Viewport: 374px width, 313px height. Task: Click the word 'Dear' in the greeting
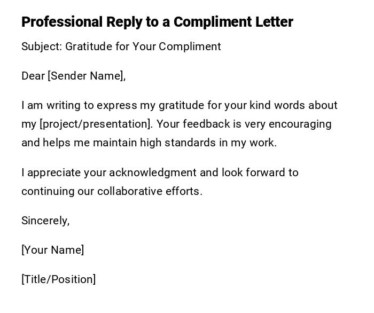[33, 76]
